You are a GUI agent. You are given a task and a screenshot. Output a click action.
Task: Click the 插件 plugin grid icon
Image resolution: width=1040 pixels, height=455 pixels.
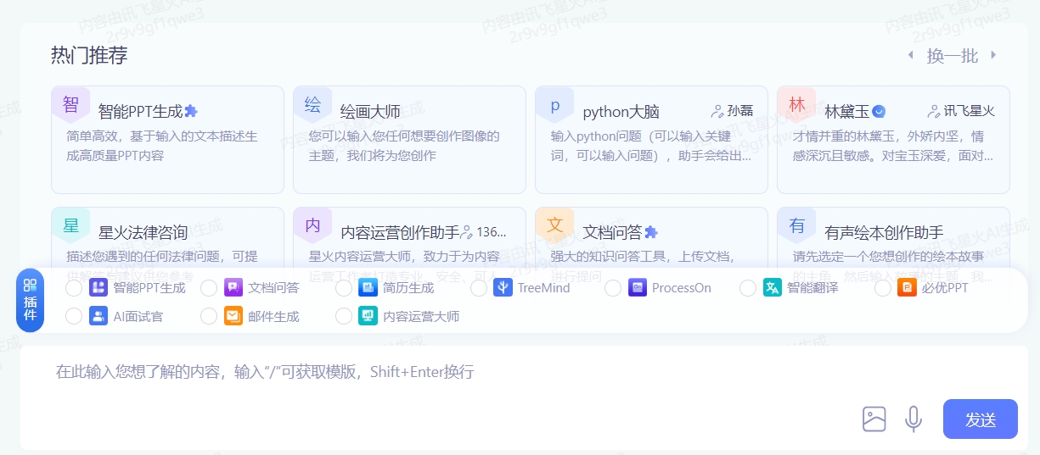(30, 286)
